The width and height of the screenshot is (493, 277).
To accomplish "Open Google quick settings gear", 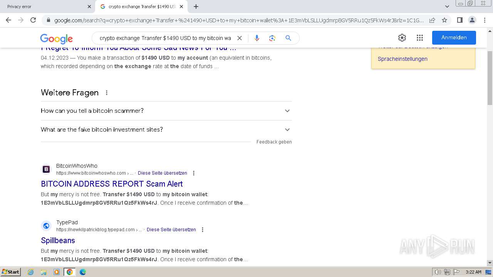I will 402,38.
